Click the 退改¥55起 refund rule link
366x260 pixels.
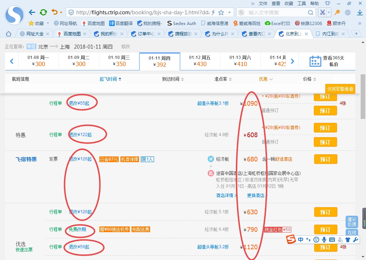click(79, 103)
